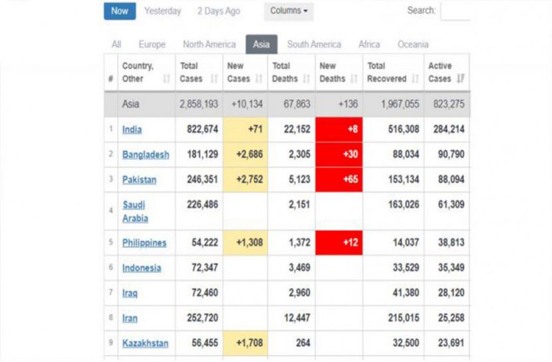
Task: Select the Now time filter
Action: click(120, 11)
